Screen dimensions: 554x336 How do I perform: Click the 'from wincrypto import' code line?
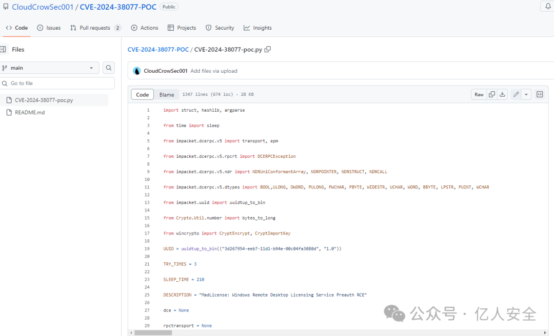pos(227,233)
